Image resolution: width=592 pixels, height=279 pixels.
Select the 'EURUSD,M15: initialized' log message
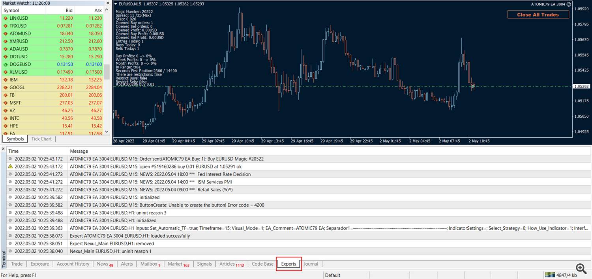point(115,198)
